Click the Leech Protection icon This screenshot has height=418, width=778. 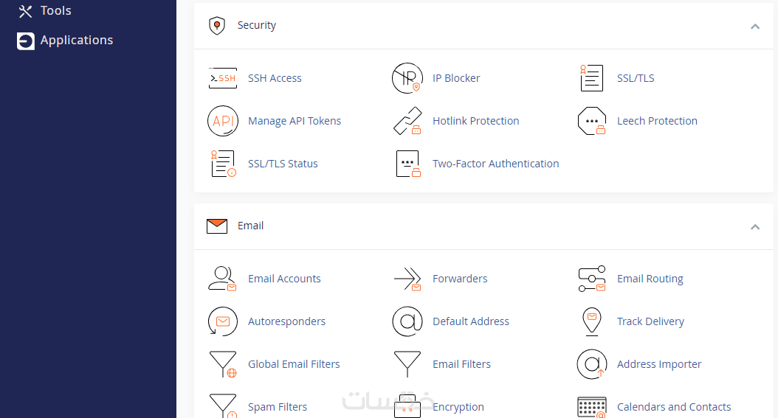591,121
